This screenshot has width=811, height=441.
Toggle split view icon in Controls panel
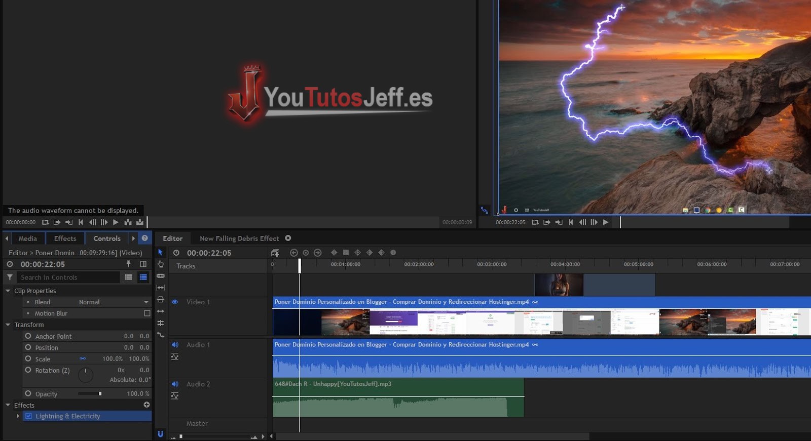(143, 264)
